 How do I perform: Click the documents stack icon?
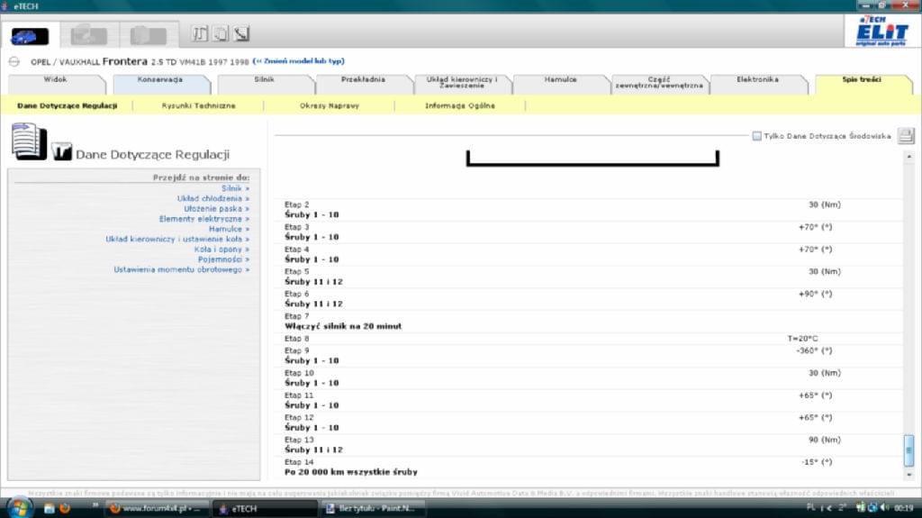pyautogui.click(x=29, y=141)
